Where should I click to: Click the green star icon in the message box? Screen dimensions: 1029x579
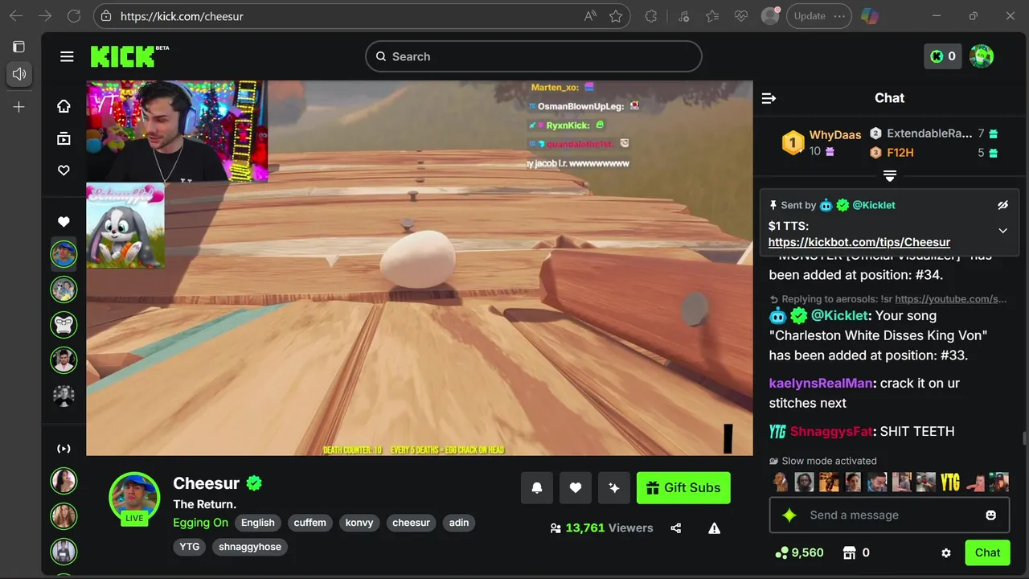[789, 515]
